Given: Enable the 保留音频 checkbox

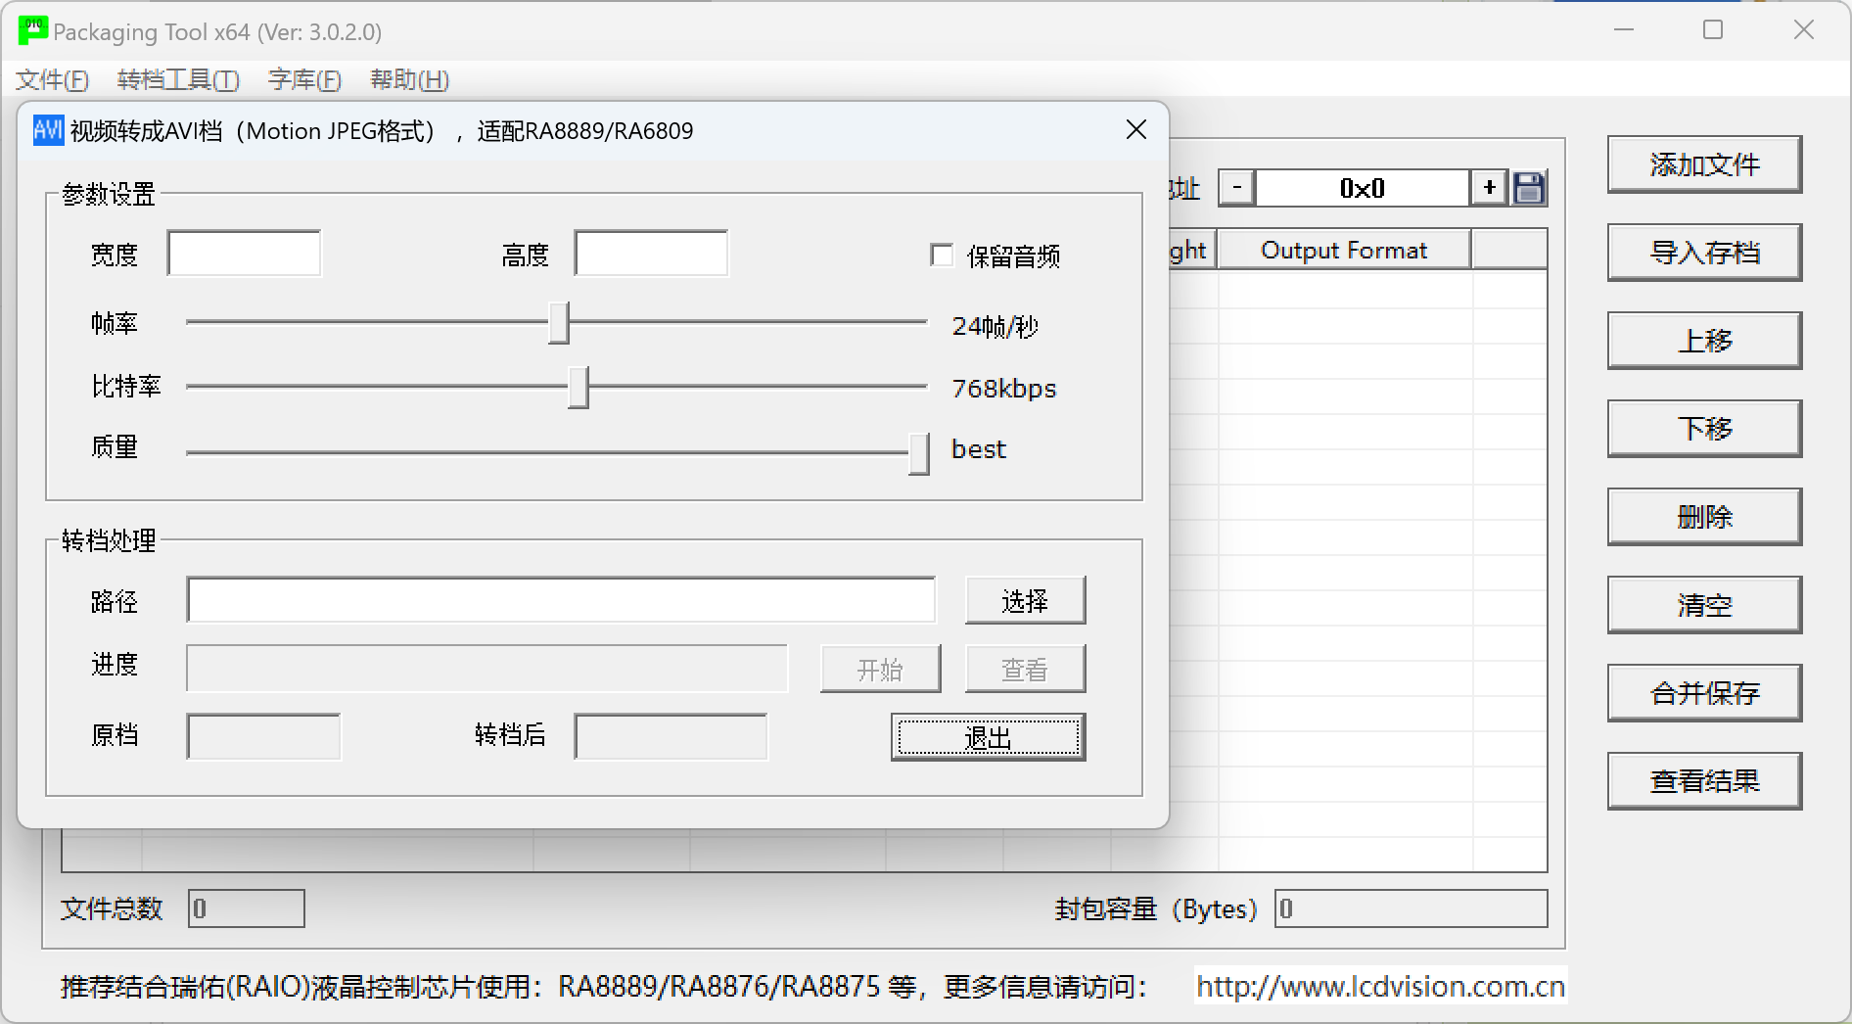Looking at the screenshot, I should pos(942,256).
